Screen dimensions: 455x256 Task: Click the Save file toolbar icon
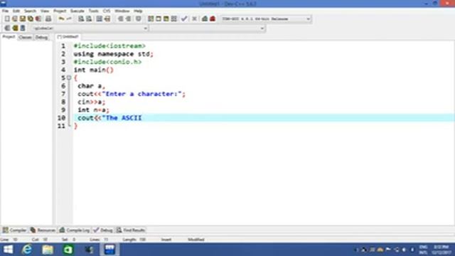23,19
